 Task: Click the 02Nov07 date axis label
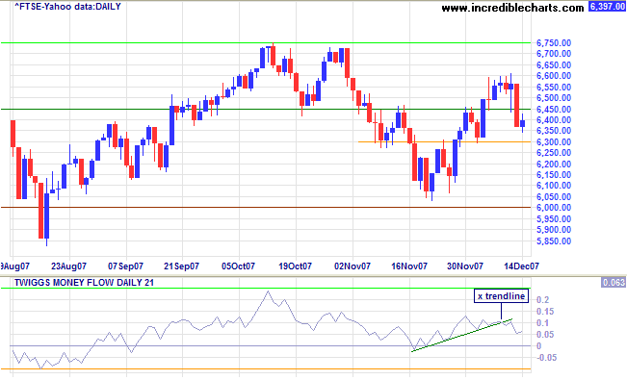(353, 266)
